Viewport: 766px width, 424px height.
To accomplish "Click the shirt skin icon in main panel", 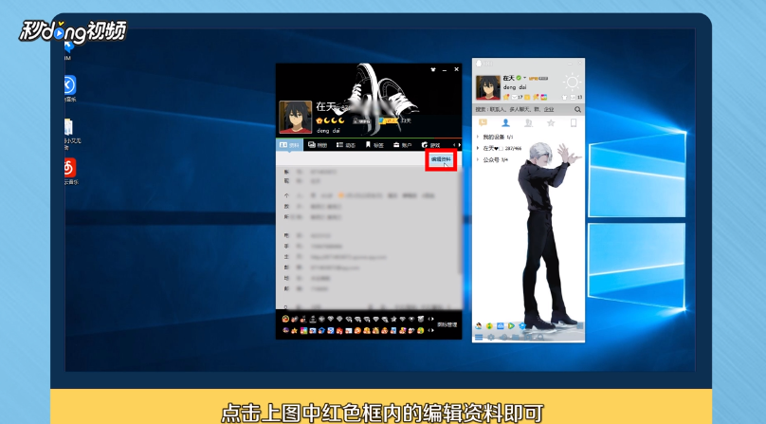I will (x=564, y=98).
